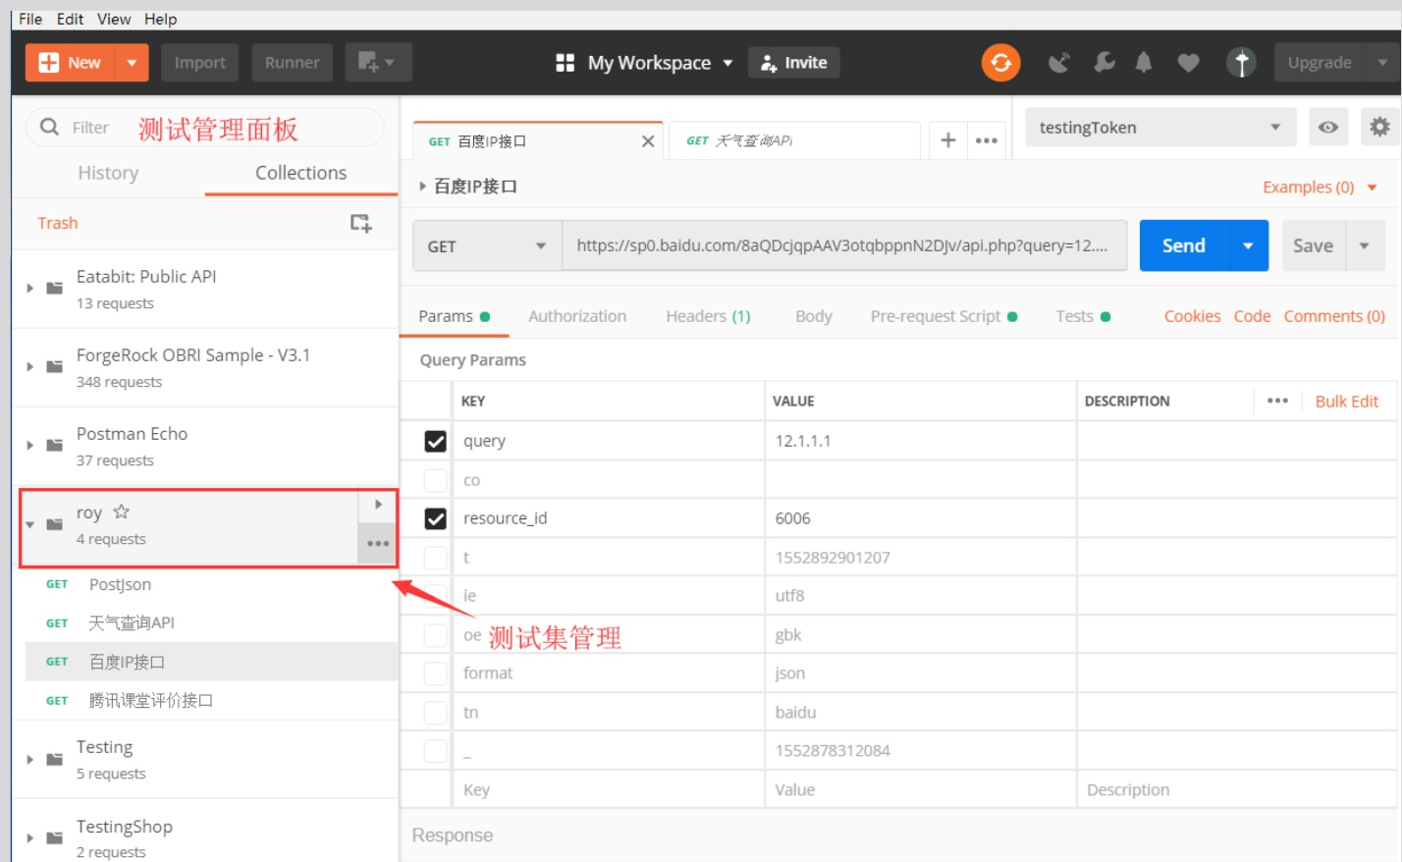The image size is (1402, 862).
Task: Open the Runner
Action: pos(292,63)
